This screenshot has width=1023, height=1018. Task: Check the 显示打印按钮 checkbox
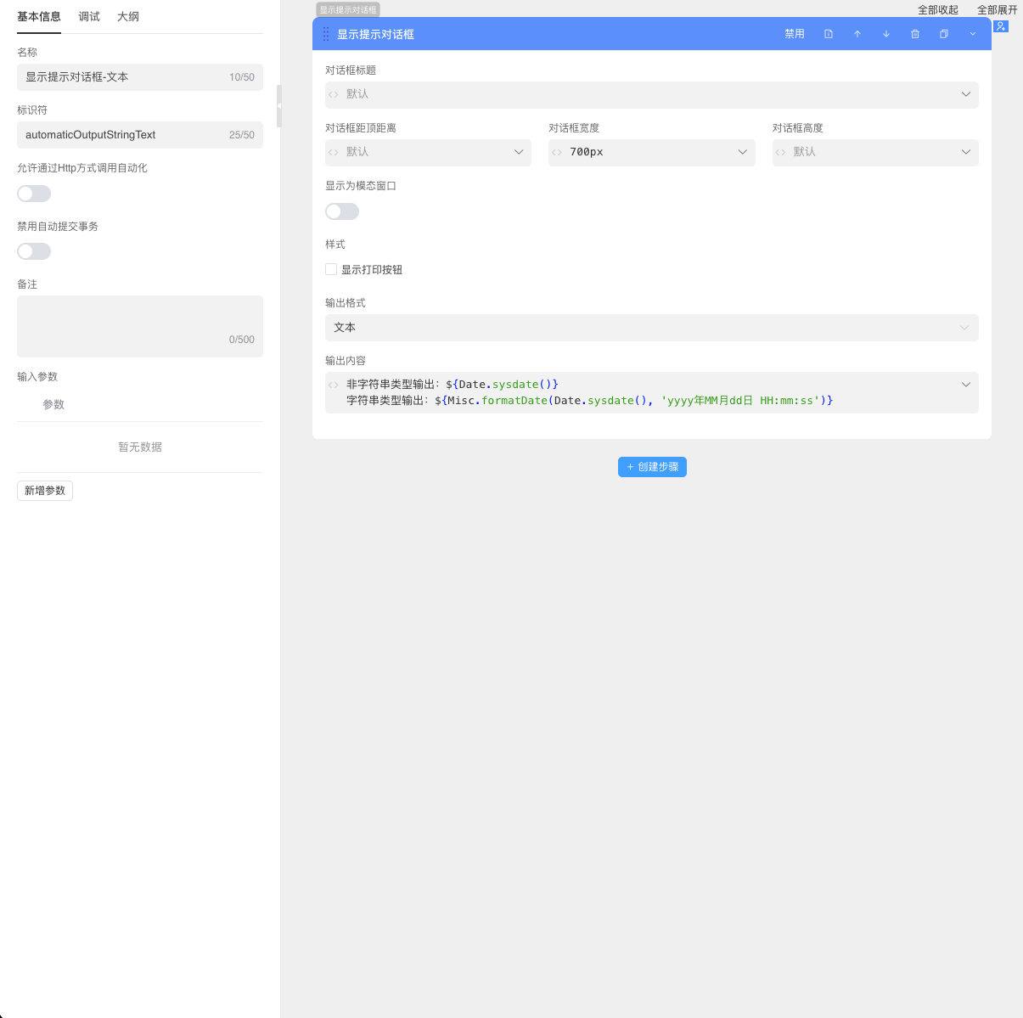tap(331, 269)
